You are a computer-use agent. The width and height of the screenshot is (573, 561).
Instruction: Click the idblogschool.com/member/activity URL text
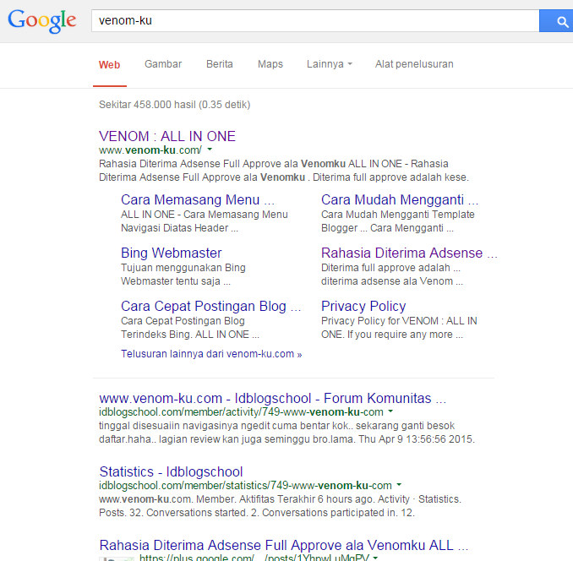pos(241,412)
